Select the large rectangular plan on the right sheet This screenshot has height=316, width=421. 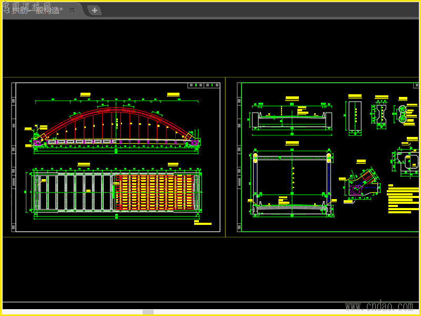[x=292, y=179]
